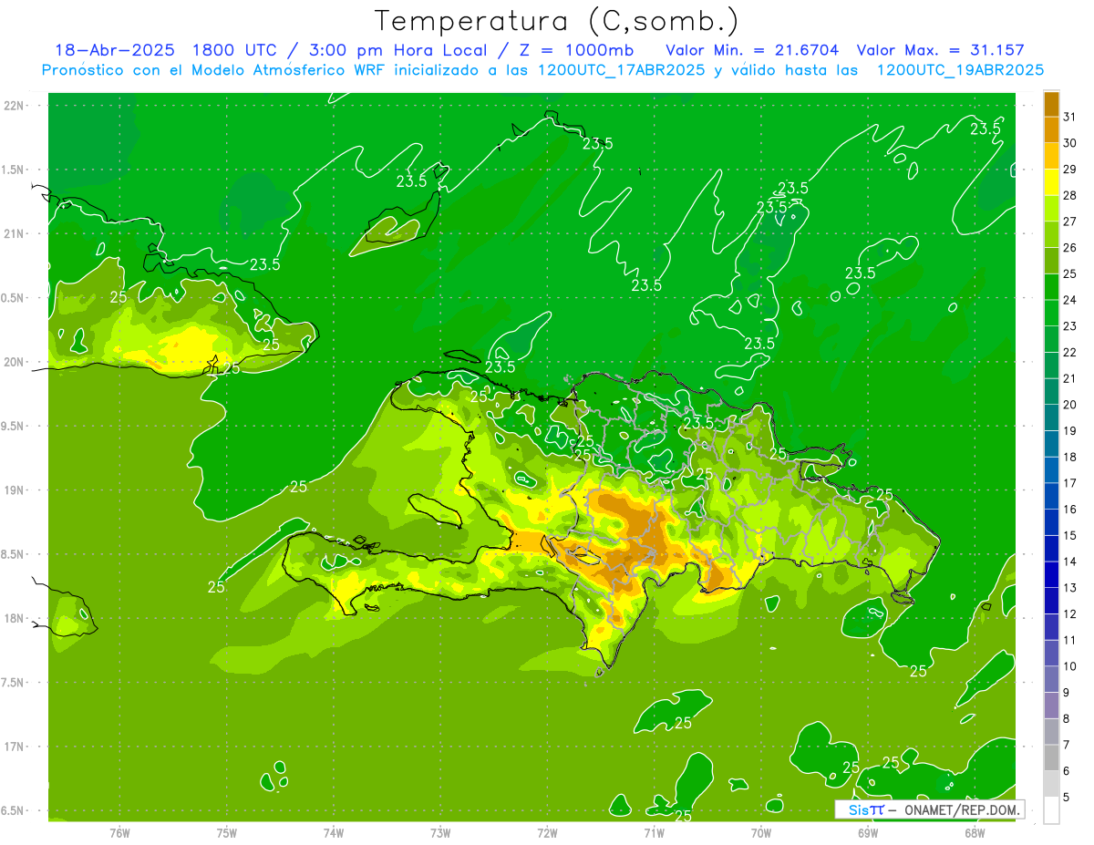1094x845 pixels.
Task: Click the 'Valor Min. = 21.6704' value
Action: pyautogui.click(x=752, y=50)
